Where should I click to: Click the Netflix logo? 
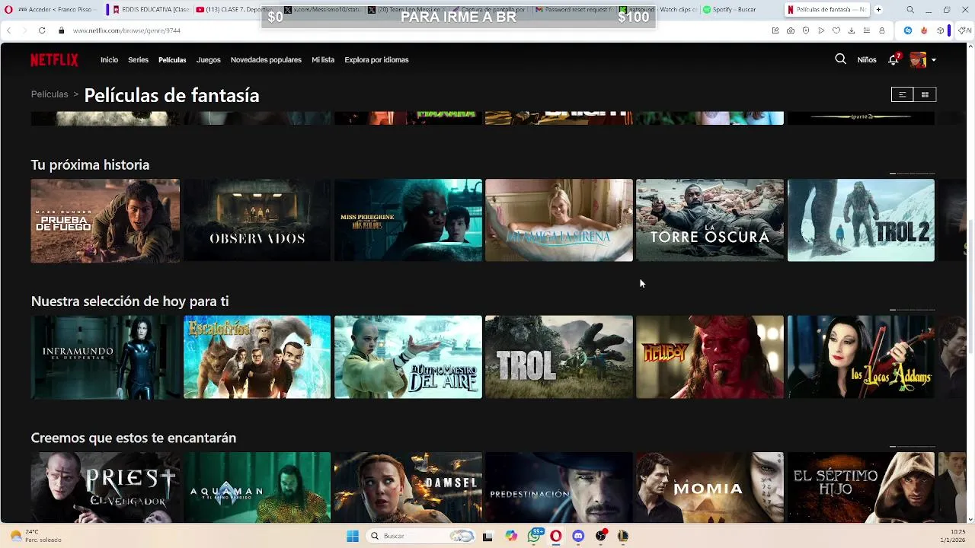[54, 59]
